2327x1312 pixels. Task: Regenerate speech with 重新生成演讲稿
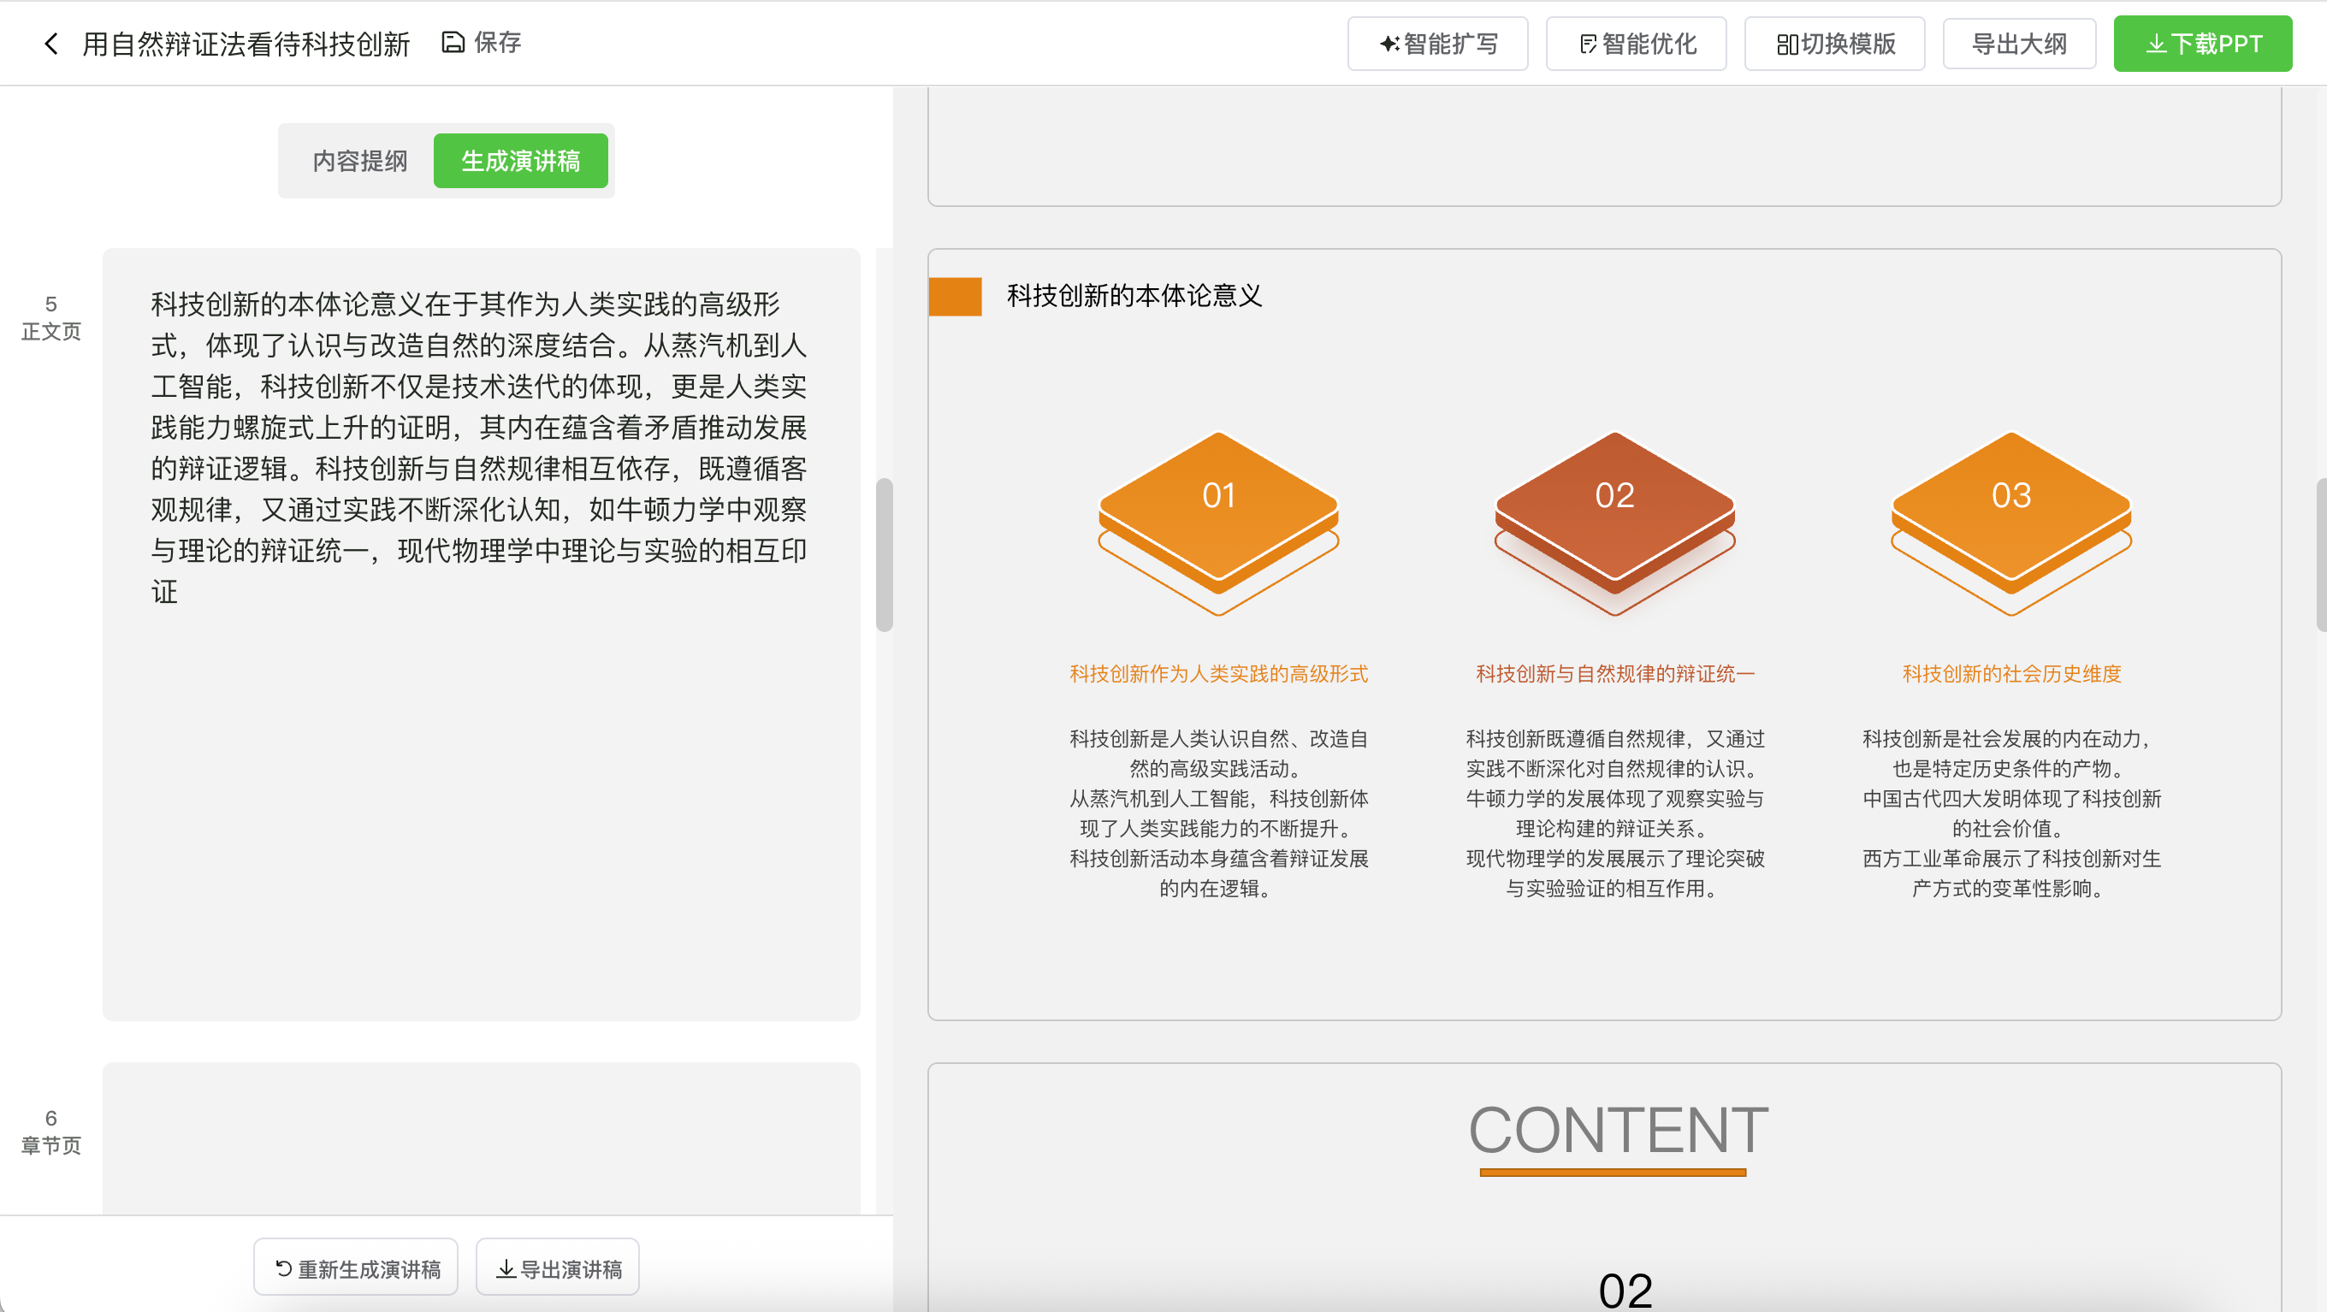(355, 1267)
